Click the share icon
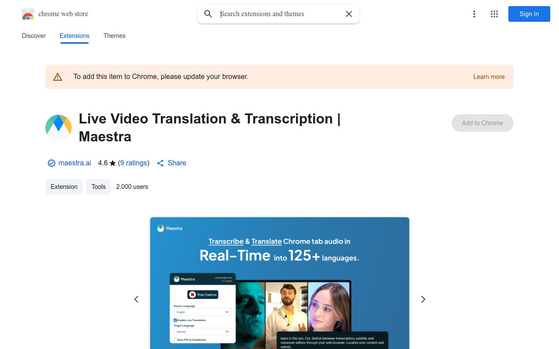The width and height of the screenshot is (559, 349). (160, 163)
